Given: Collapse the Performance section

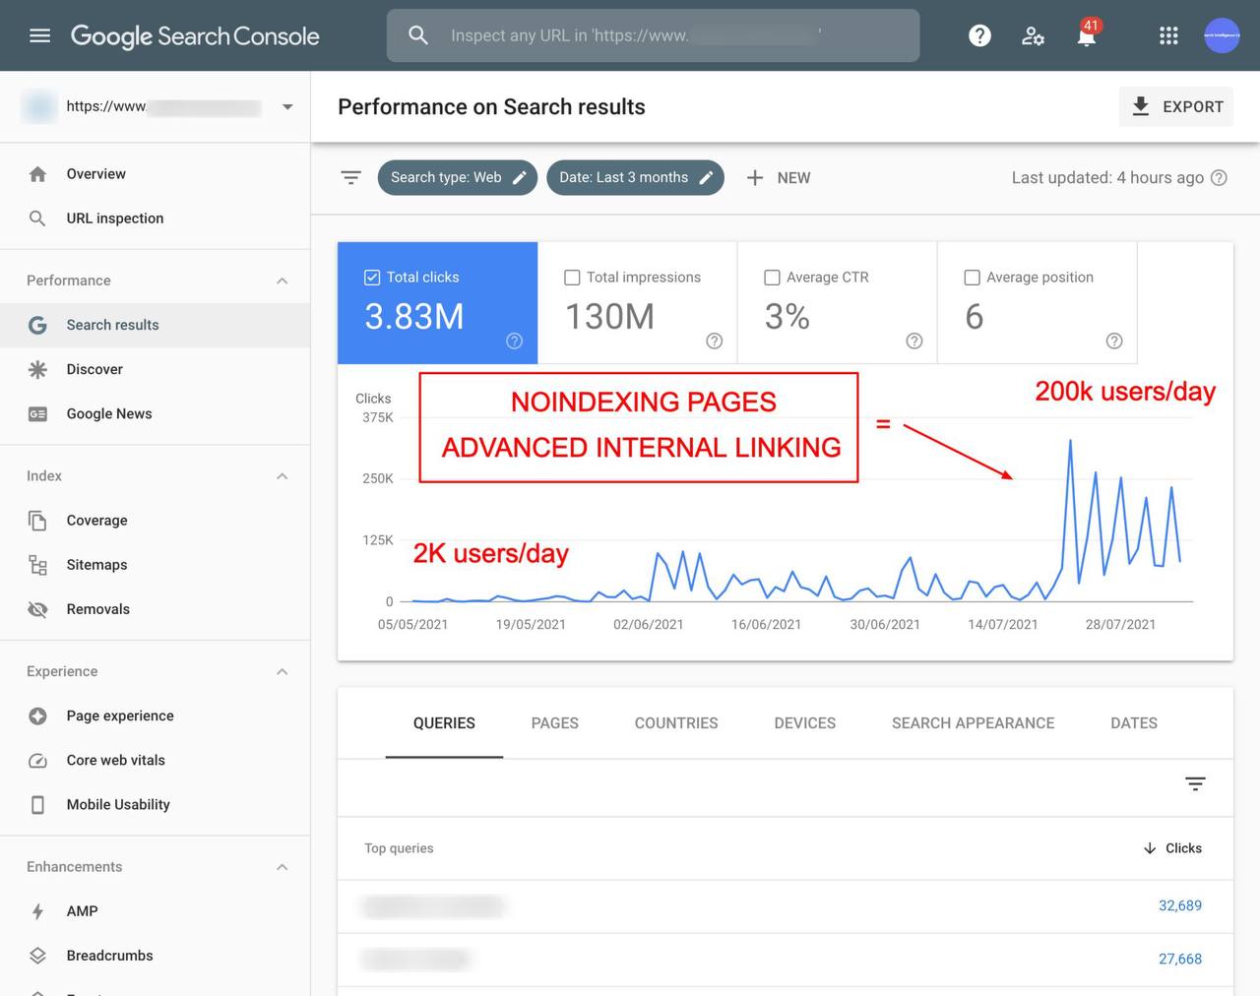Looking at the screenshot, I should click(283, 280).
